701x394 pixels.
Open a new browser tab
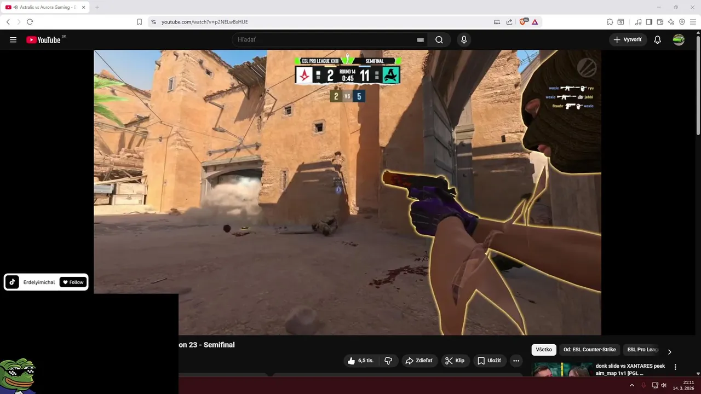coord(97,7)
